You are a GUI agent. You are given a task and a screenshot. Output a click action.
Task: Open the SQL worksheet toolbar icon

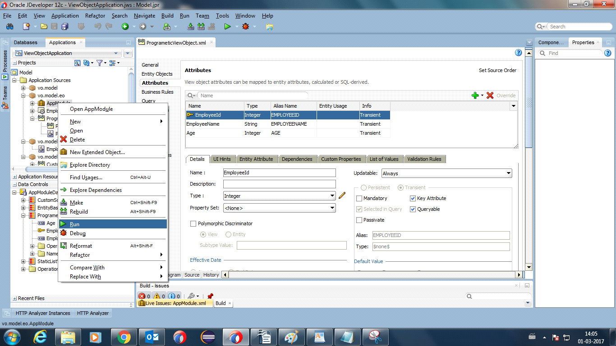coord(166,26)
